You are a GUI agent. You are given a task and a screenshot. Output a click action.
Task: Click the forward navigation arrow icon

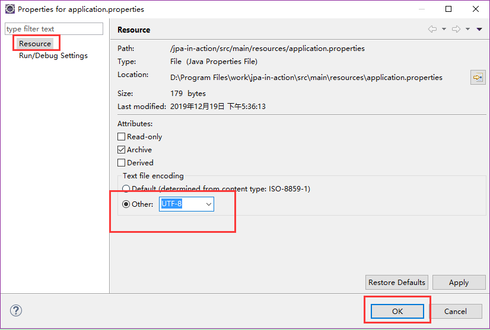point(456,29)
